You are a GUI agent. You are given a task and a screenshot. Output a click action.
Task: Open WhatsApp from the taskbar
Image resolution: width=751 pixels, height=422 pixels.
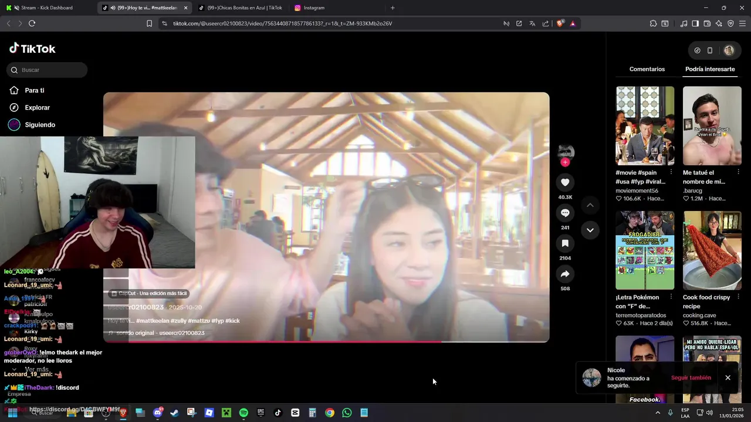pyautogui.click(x=347, y=413)
